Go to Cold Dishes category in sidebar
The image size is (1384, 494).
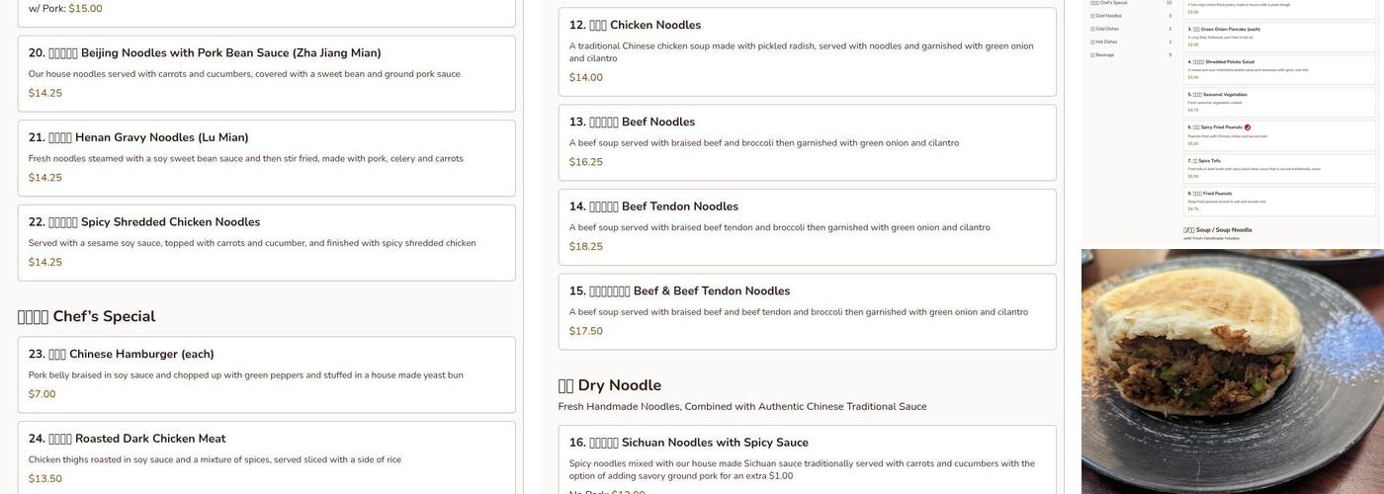pos(1105,29)
